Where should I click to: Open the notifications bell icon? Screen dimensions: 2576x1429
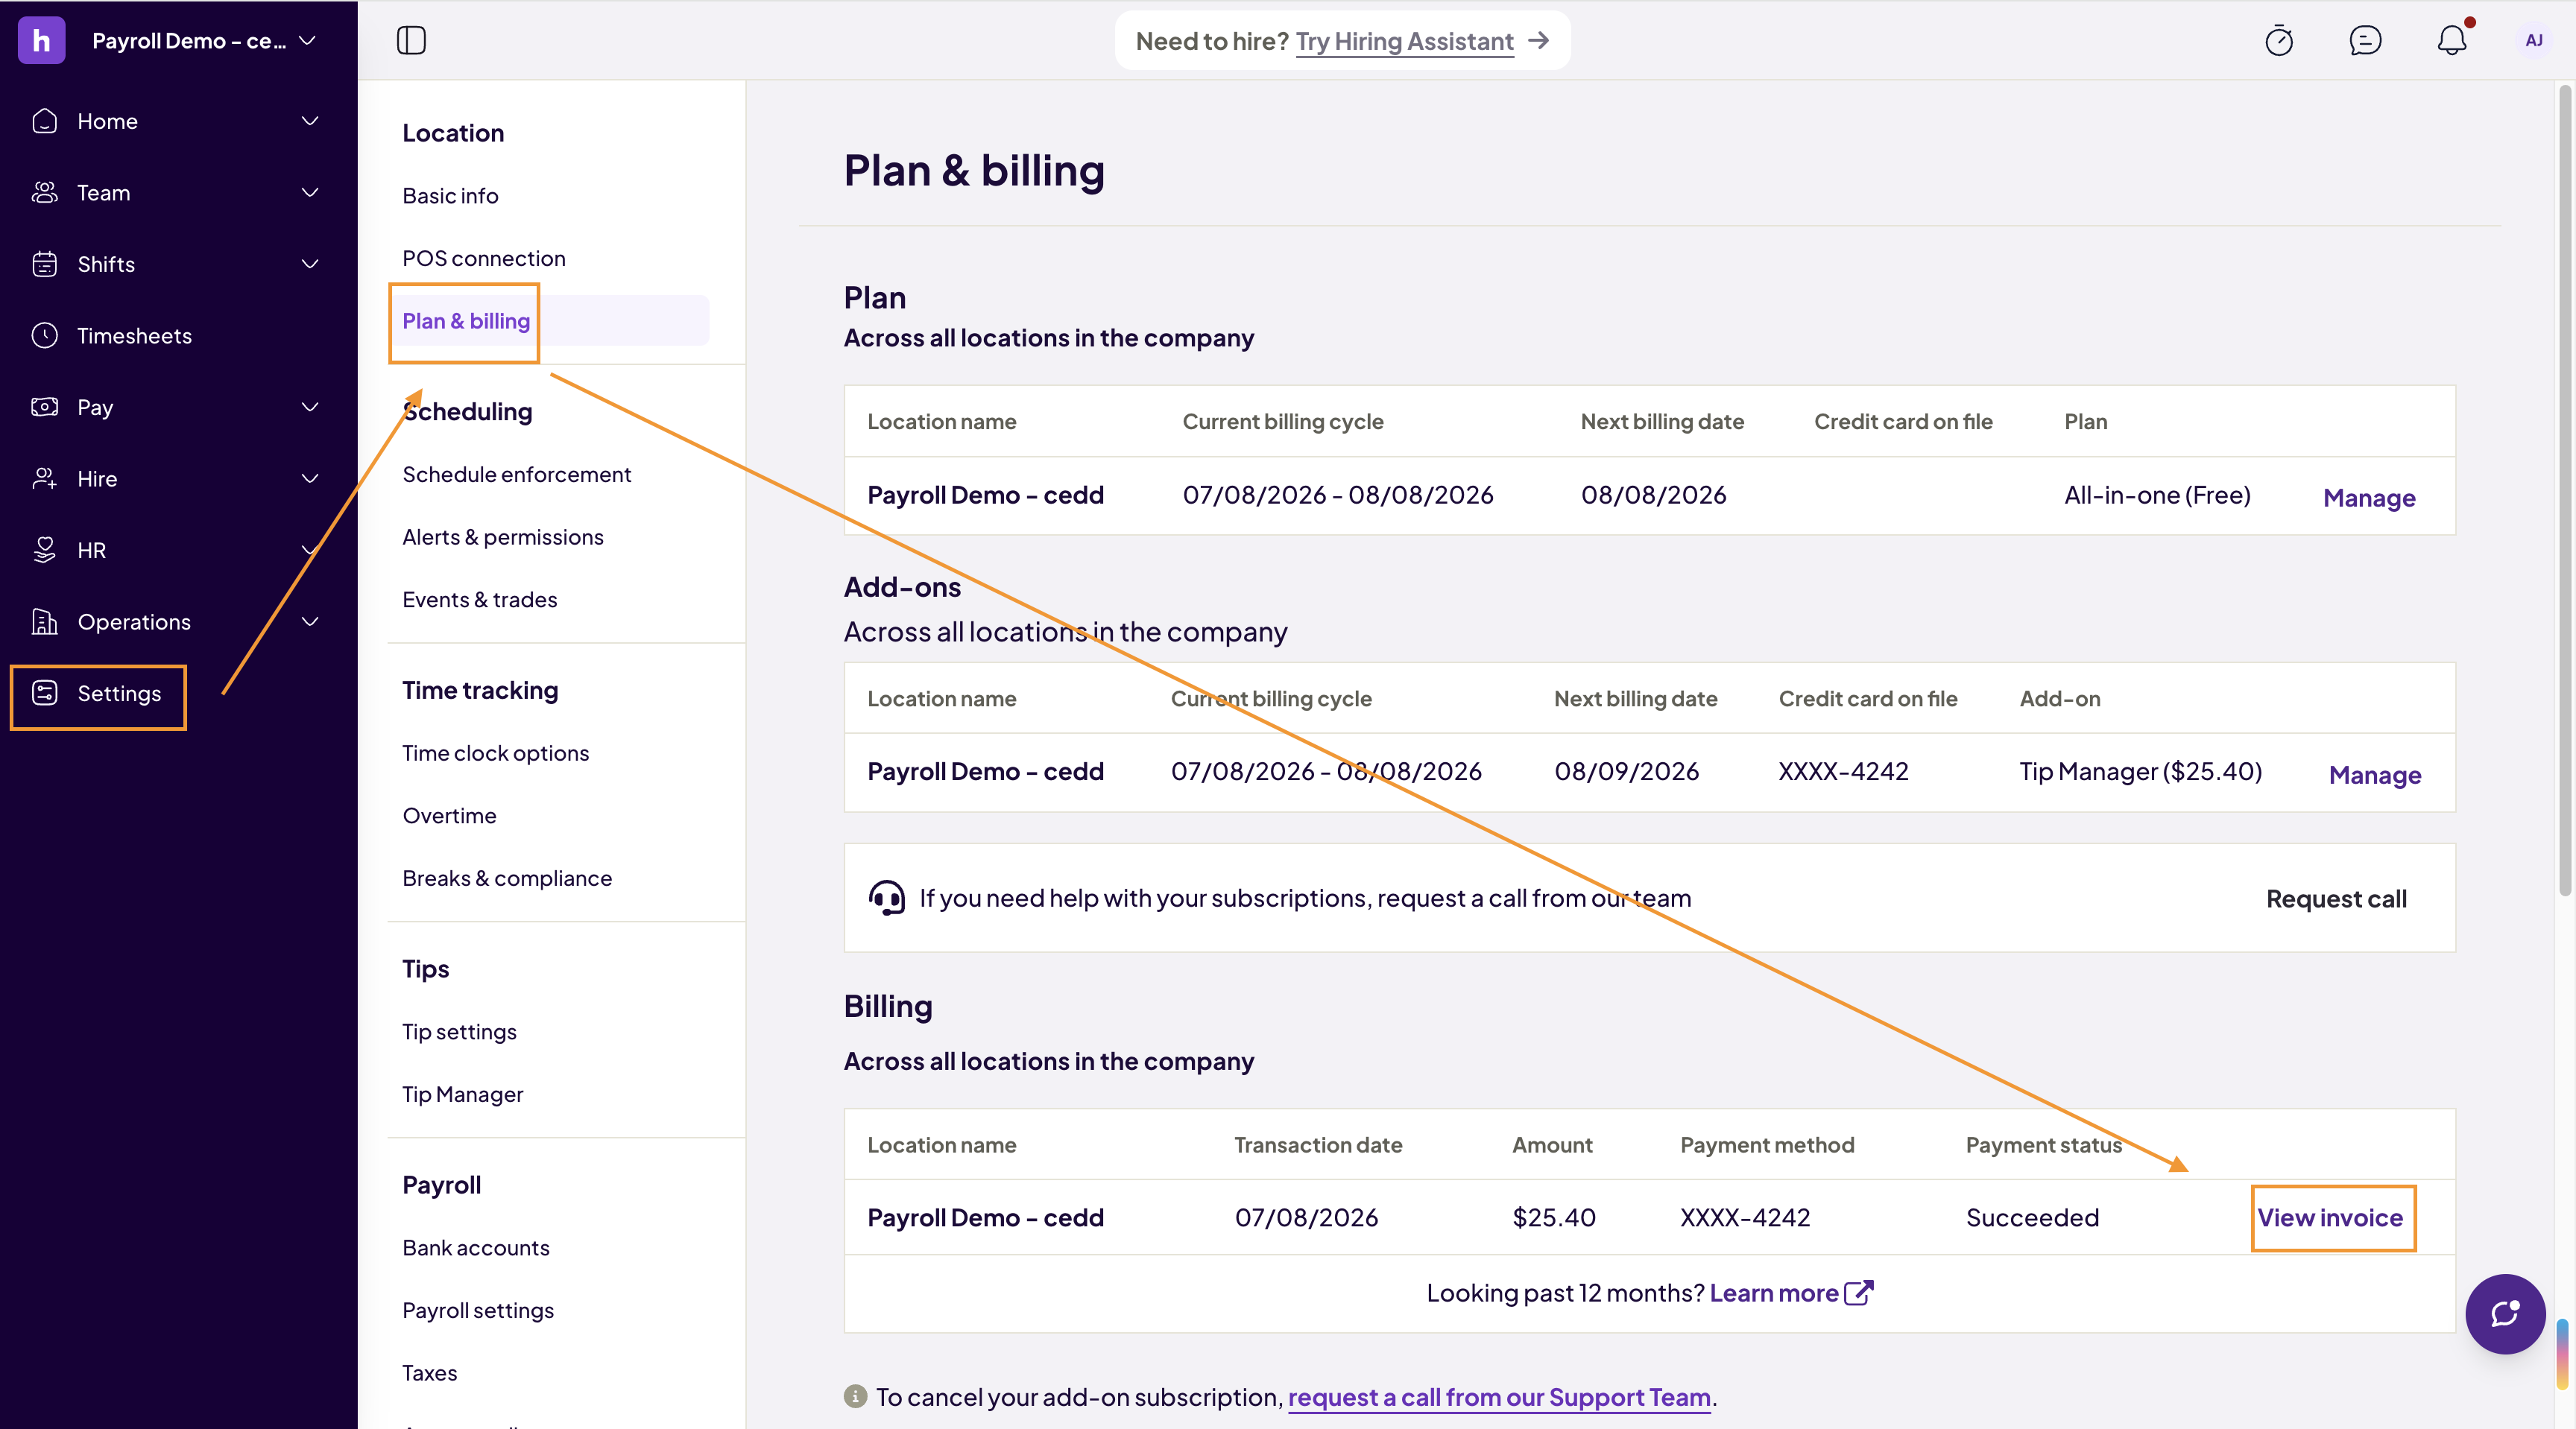point(2452,40)
